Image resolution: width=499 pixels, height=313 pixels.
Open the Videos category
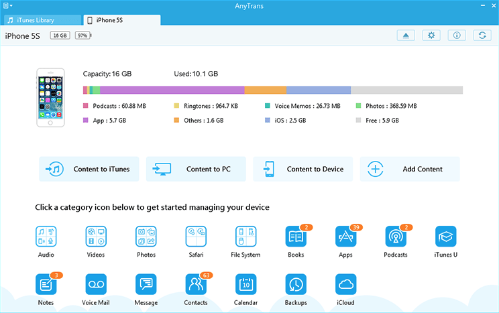[x=96, y=237]
